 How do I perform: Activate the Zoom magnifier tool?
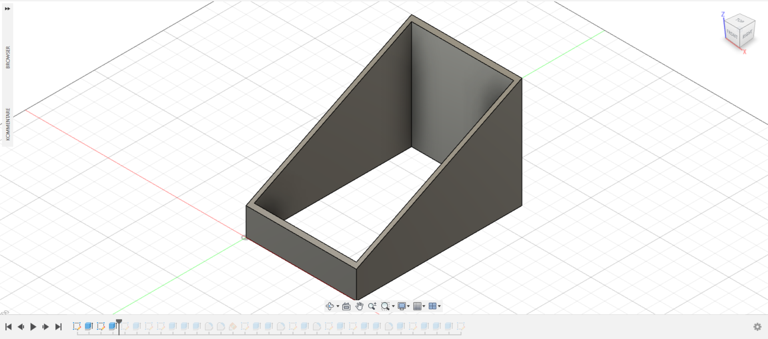[x=372, y=306]
